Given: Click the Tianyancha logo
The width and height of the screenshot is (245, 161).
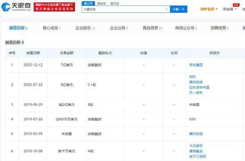Looking at the screenshot, I should click(16, 7).
